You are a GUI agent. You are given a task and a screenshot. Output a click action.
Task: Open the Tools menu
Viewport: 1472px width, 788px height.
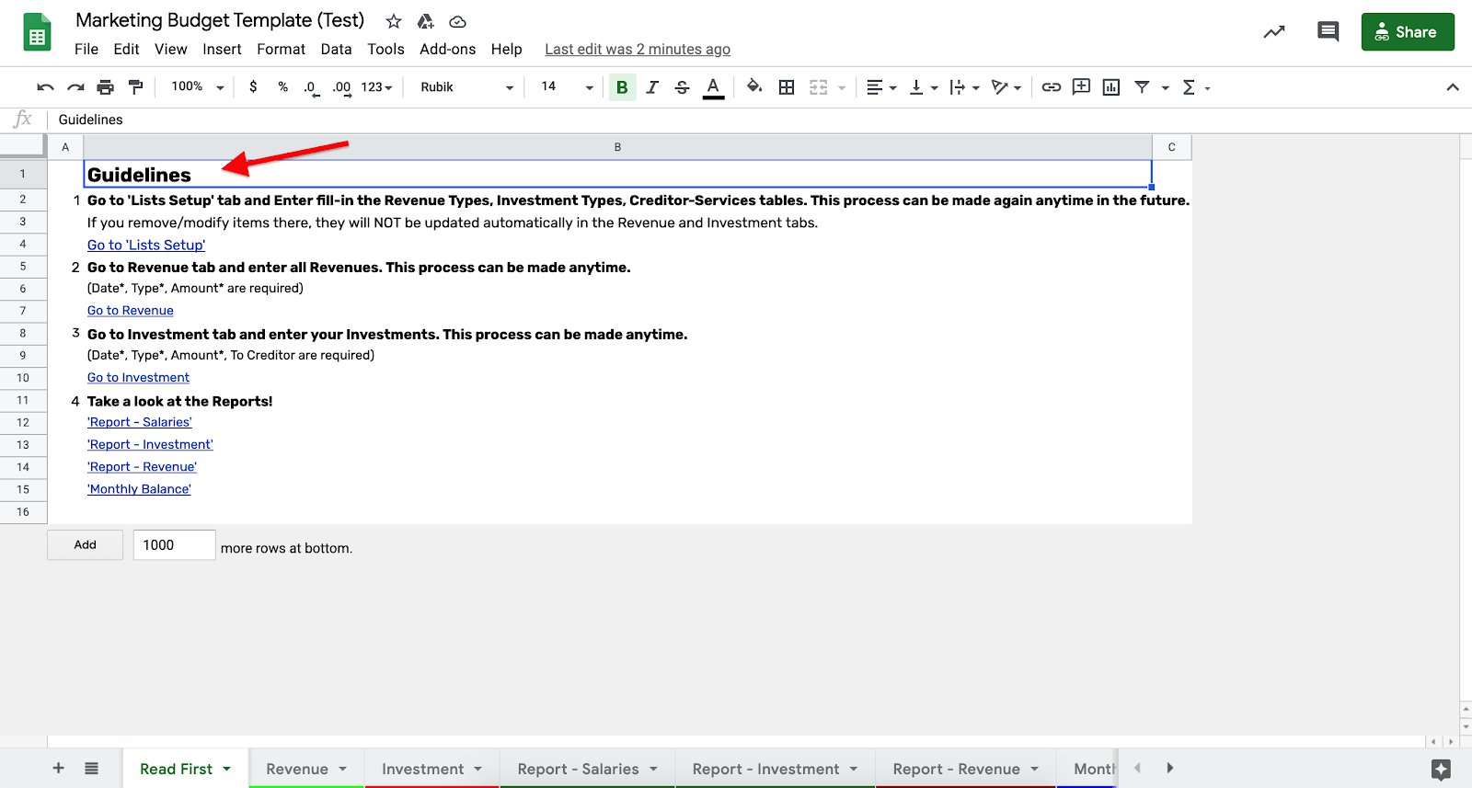385,50
